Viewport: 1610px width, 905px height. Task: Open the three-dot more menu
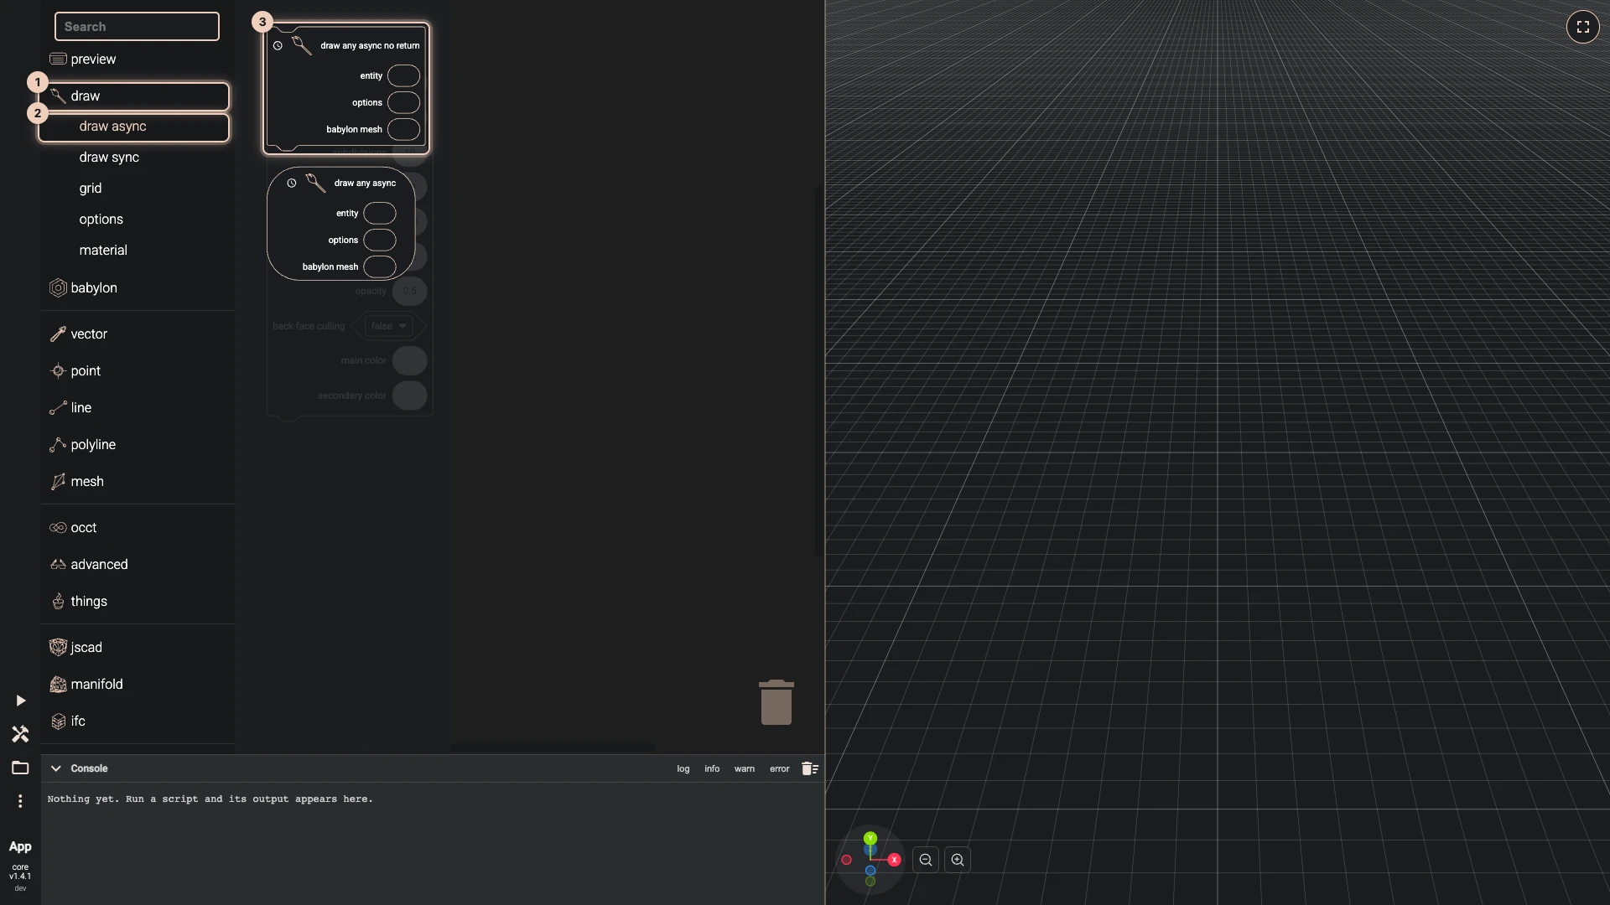coord(20,801)
